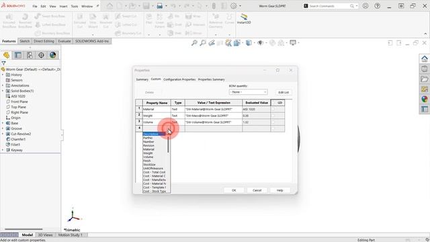Open the Tools menu
The height and width of the screenshot is (242, 430).
coord(75,6)
